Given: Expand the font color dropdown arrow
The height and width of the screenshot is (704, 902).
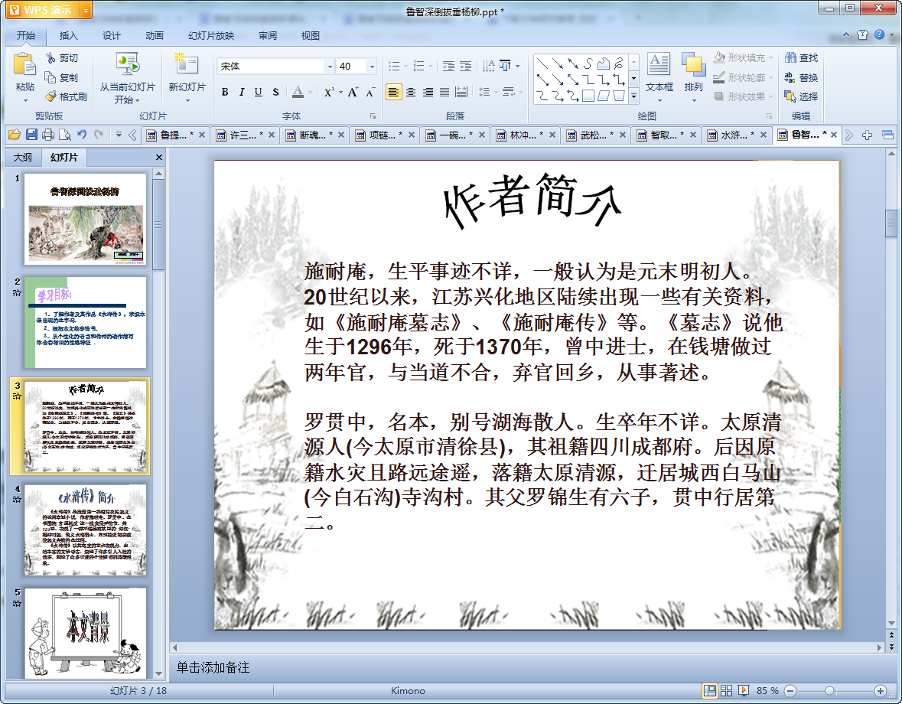Looking at the screenshot, I should coord(310,92).
